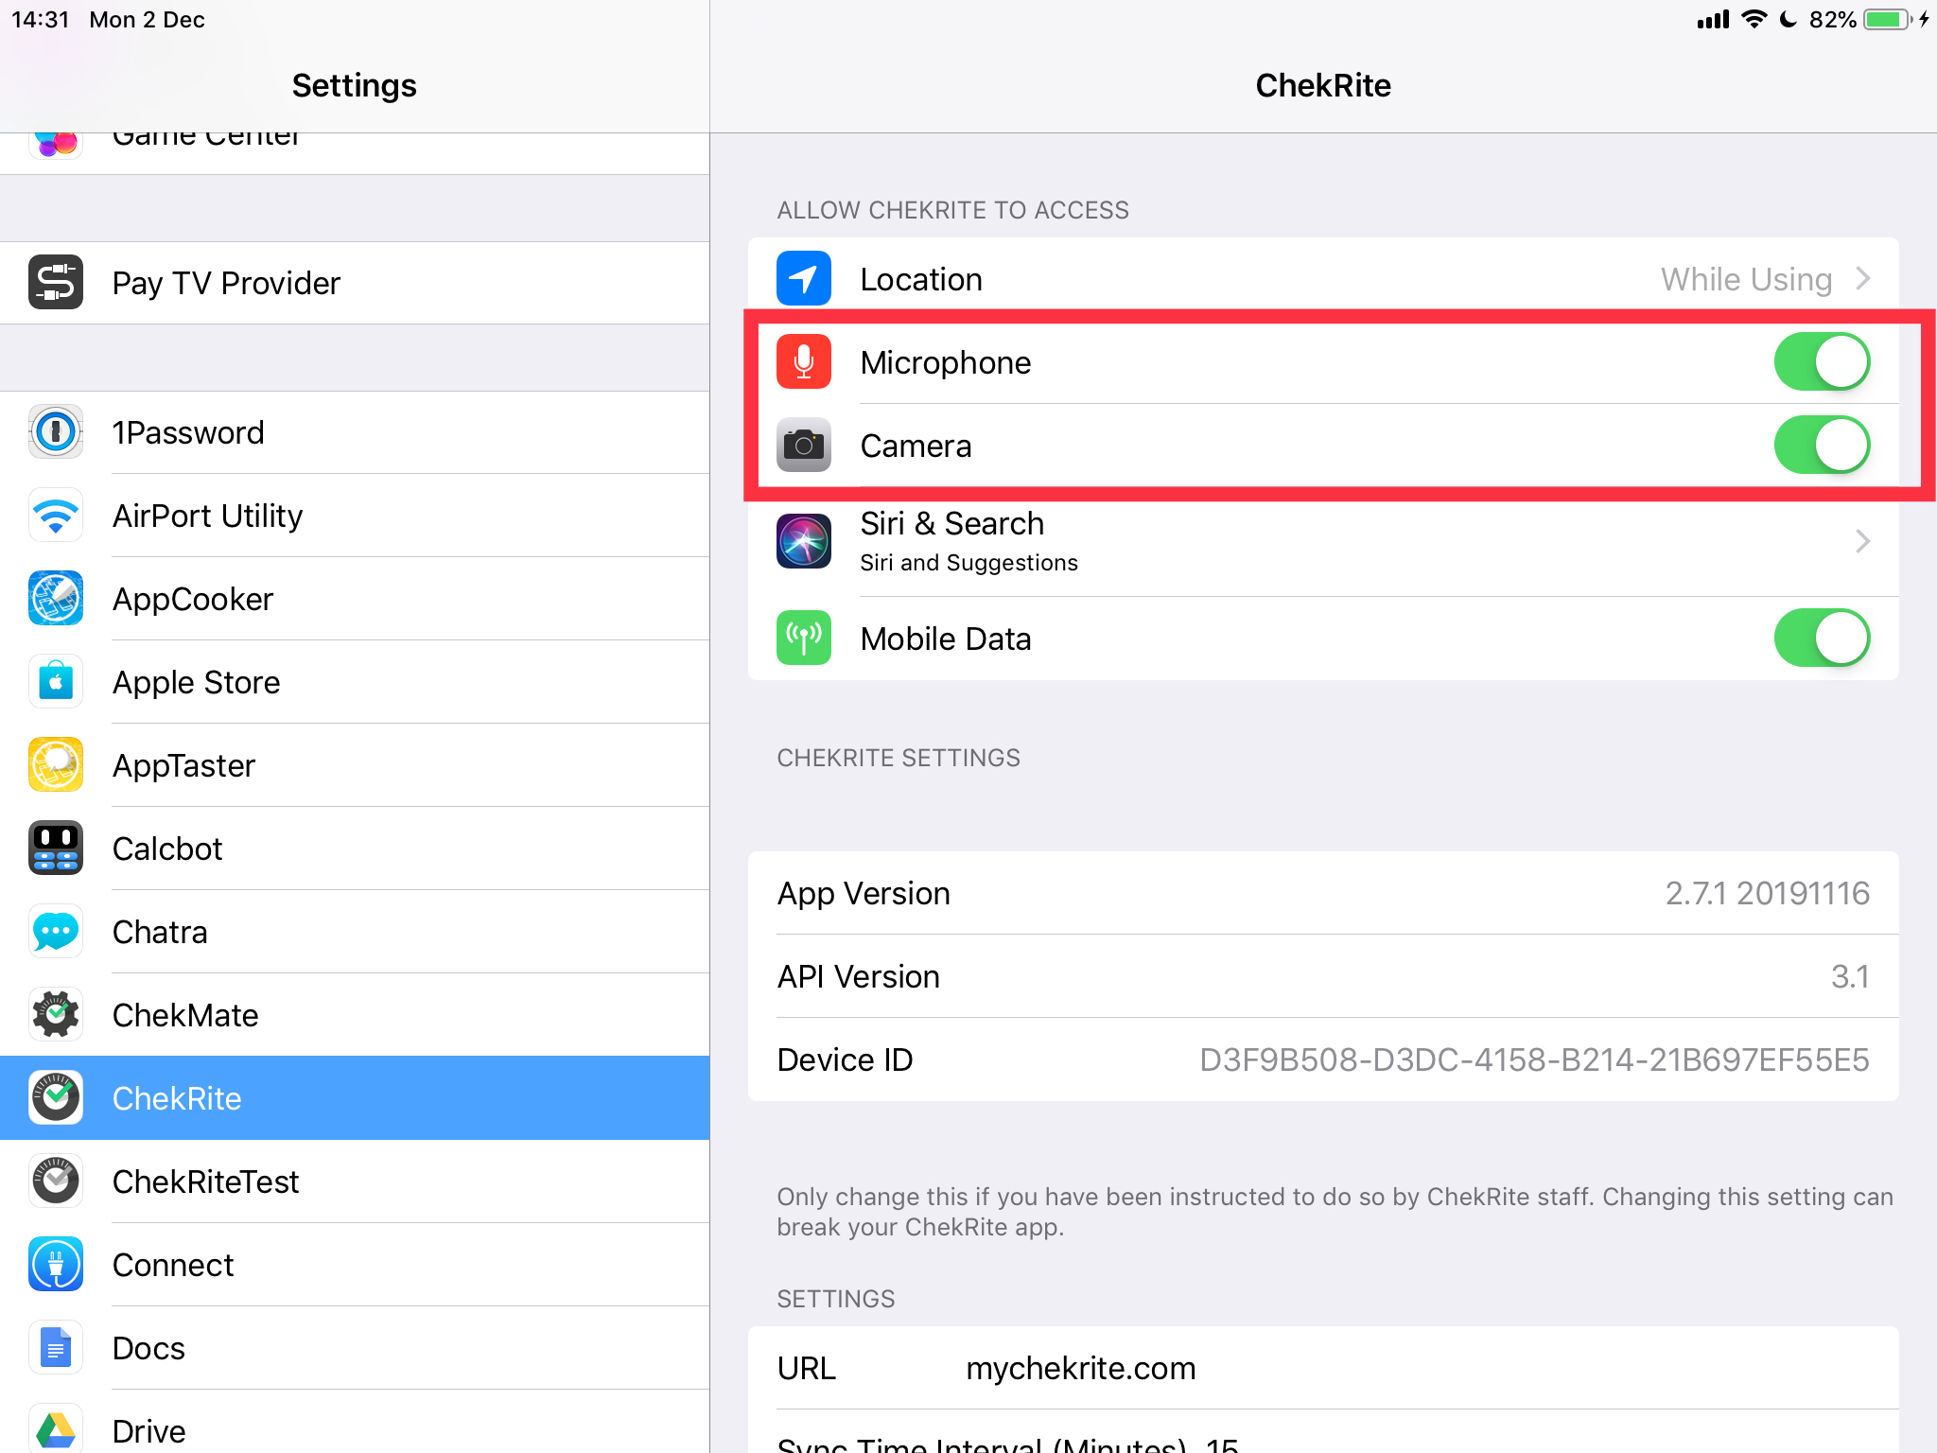Tap the App Version value 2.7.1
This screenshot has width=1937, height=1453.
(1767, 893)
